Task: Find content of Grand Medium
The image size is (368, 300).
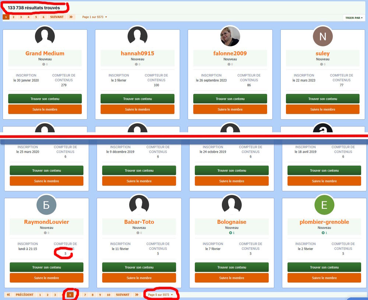Action: 45,99
